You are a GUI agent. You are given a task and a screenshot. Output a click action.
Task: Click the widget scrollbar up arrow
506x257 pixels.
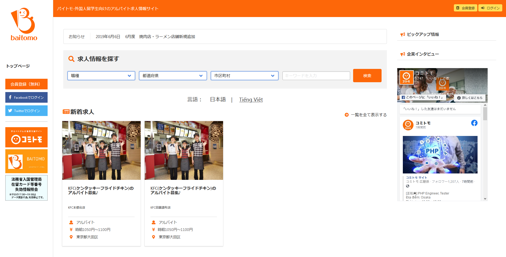pos(485,105)
